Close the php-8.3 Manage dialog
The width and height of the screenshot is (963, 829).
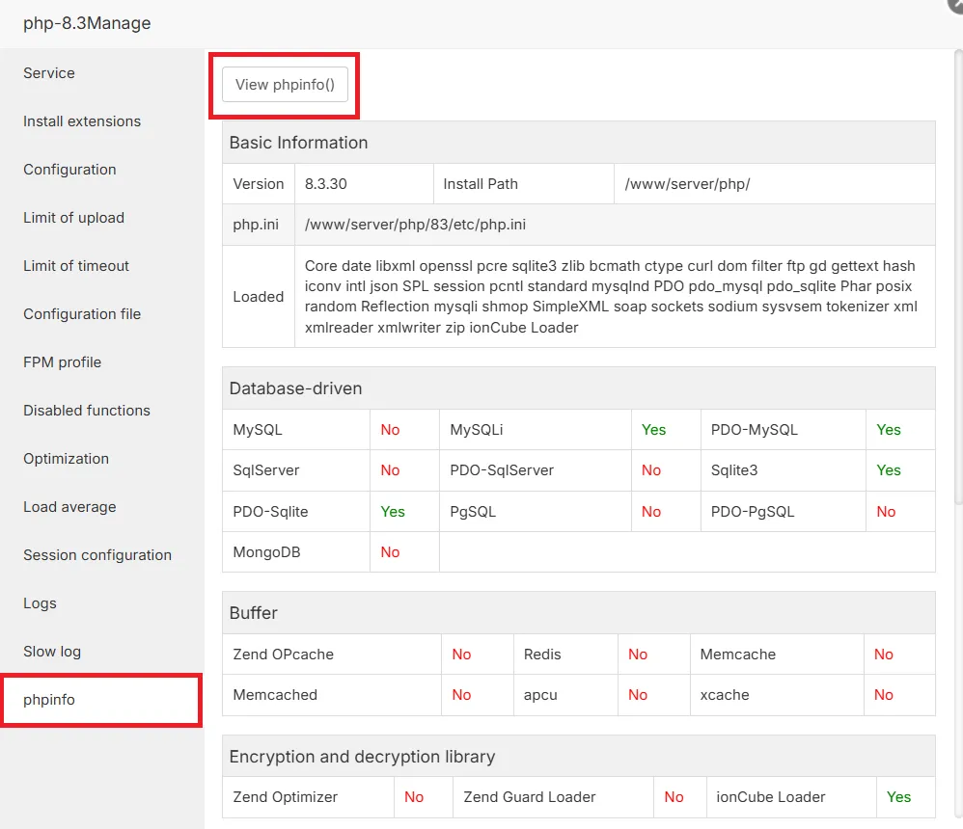pyautogui.click(x=954, y=6)
